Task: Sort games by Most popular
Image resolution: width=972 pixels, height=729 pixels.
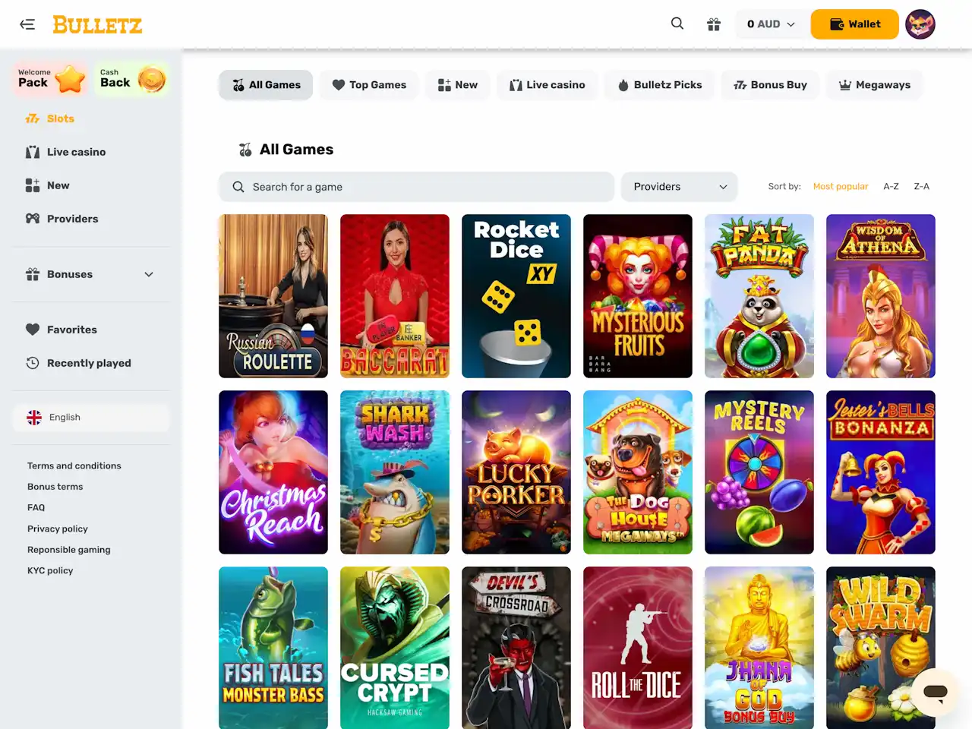Action: tap(840, 187)
